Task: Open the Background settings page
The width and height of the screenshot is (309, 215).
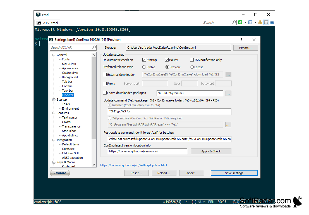Action: (x=70, y=77)
